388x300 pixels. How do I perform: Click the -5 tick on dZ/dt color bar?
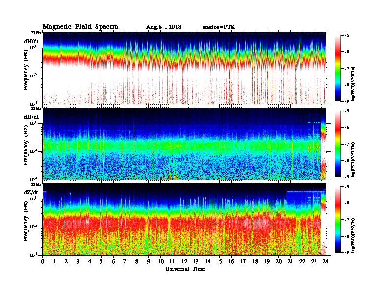point(347,187)
